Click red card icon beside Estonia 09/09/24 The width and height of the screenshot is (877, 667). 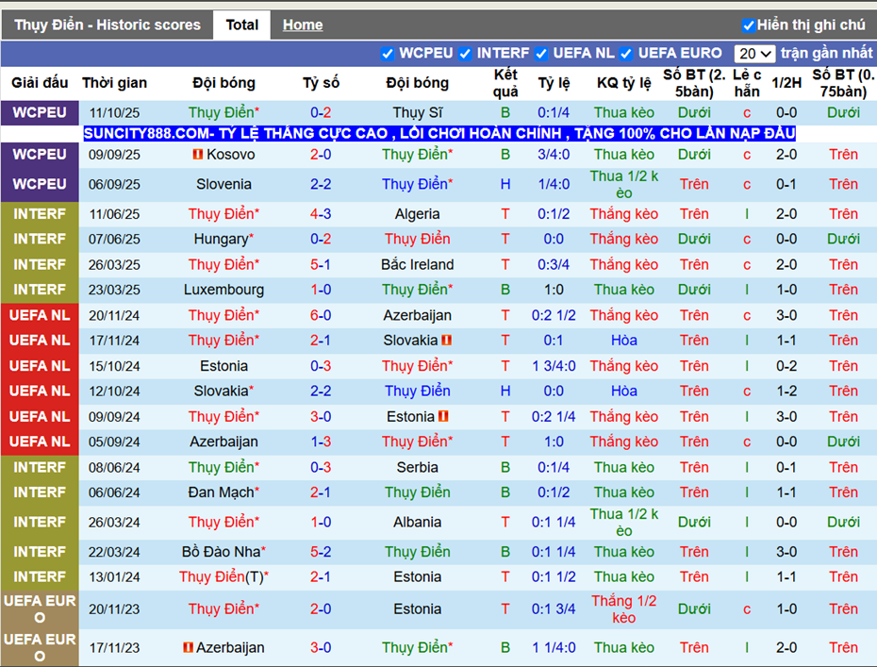[443, 416]
